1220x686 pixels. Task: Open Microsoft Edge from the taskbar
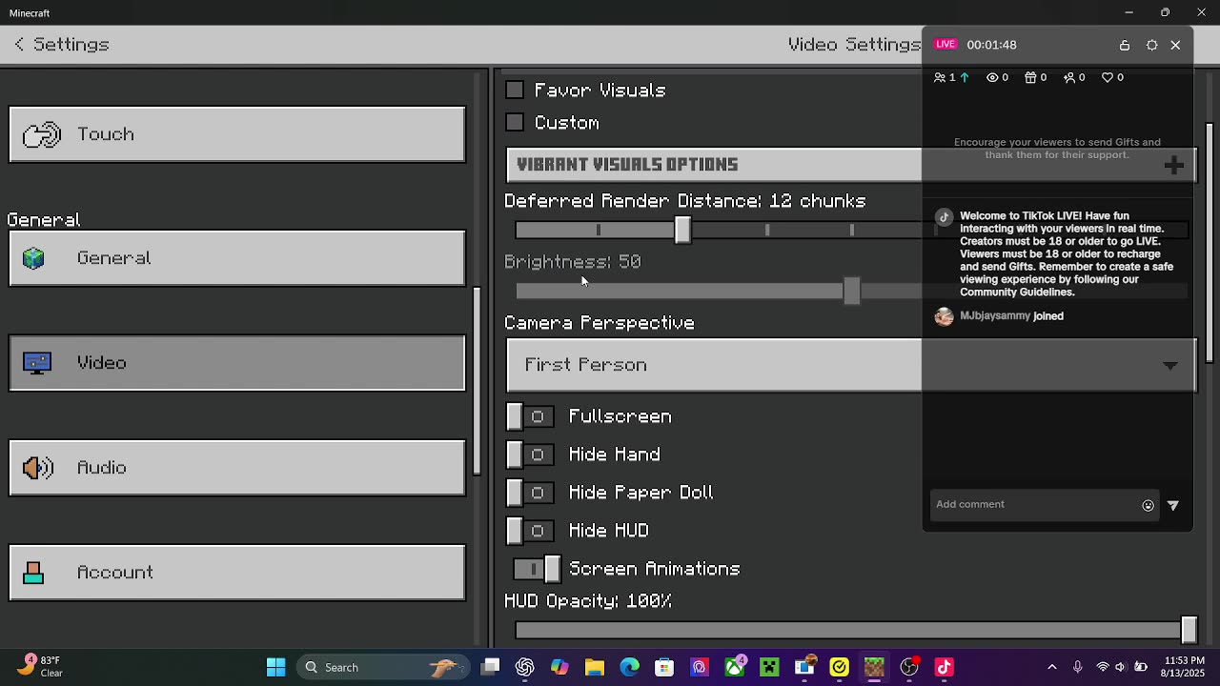pos(629,667)
